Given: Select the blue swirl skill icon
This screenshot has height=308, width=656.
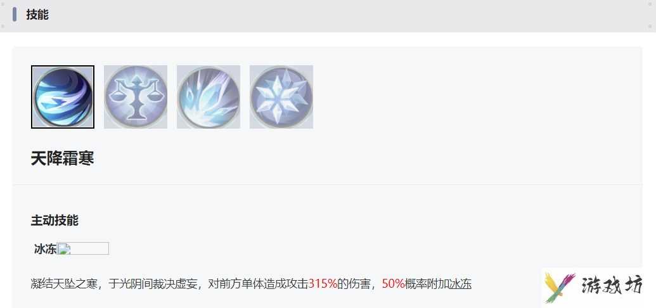Looking at the screenshot, I should [x=63, y=97].
